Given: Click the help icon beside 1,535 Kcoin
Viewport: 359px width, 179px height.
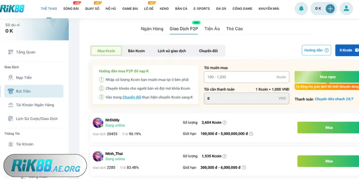Looking at the screenshot, I should (224, 156).
